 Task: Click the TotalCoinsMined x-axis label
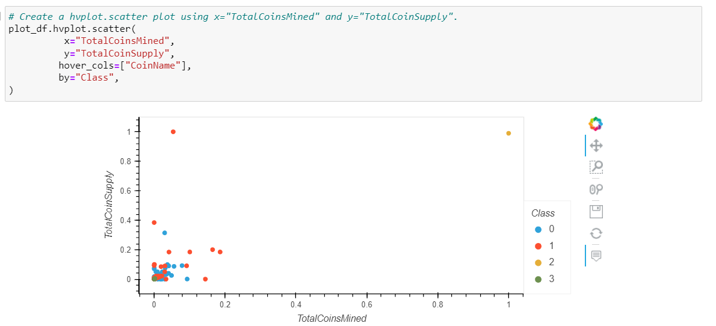(x=332, y=318)
